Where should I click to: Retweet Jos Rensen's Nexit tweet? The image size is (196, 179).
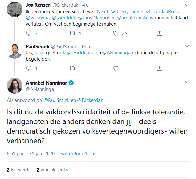tap(73, 33)
